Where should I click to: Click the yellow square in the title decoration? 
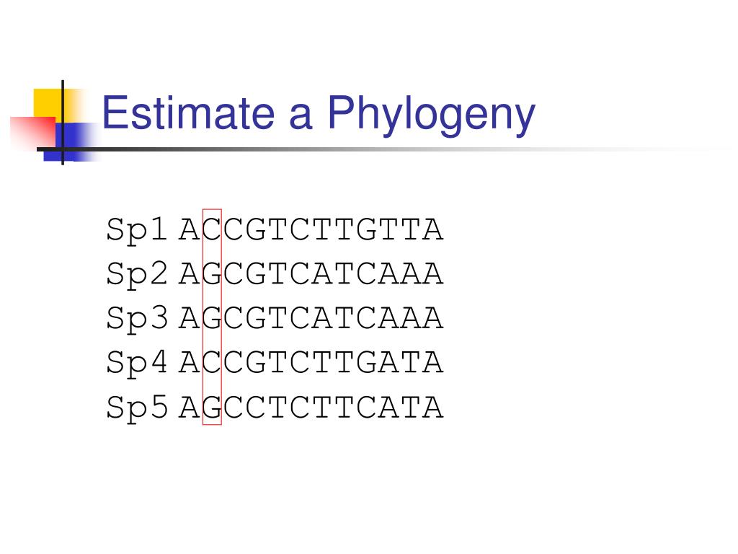[48, 103]
